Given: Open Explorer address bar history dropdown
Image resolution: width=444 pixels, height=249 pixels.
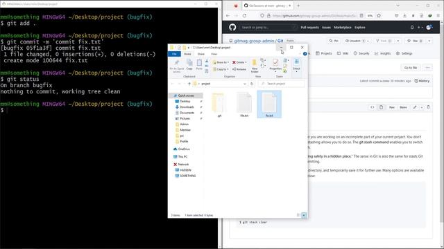Looking at the screenshot, I should (245, 84).
